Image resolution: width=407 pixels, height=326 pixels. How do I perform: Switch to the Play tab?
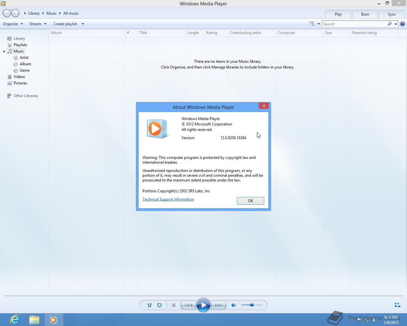pyautogui.click(x=338, y=14)
